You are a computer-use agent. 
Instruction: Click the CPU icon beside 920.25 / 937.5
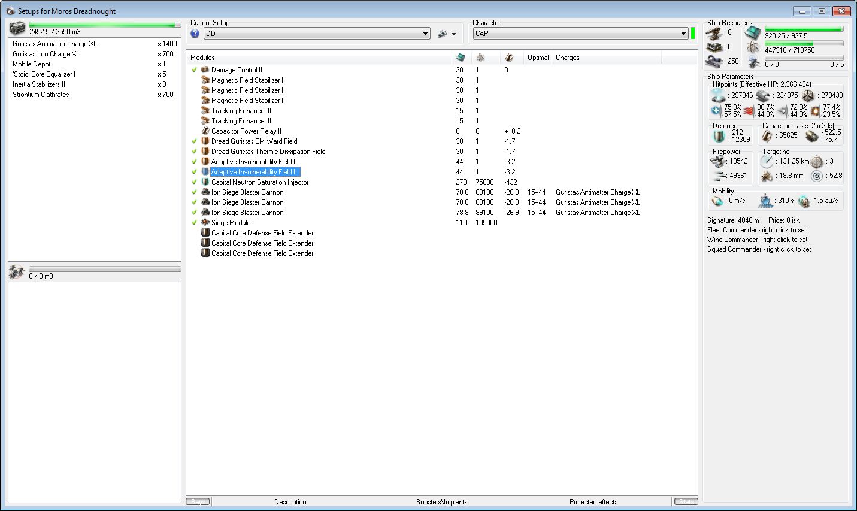tap(753, 33)
